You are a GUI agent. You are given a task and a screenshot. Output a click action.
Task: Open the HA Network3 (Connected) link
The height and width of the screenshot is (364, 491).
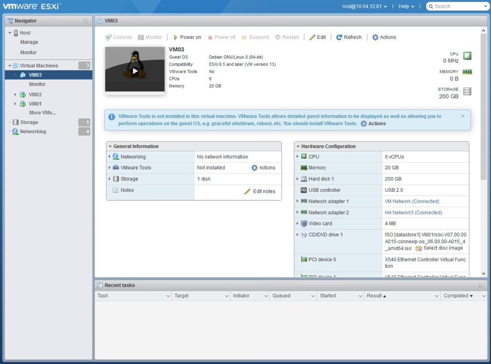pos(413,212)
